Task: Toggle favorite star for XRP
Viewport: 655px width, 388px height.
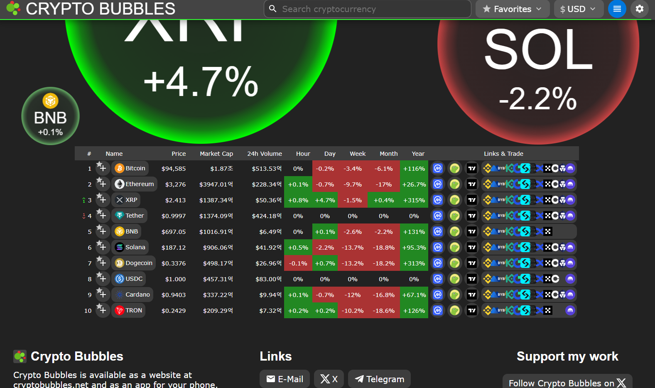Action: point(102,200)
